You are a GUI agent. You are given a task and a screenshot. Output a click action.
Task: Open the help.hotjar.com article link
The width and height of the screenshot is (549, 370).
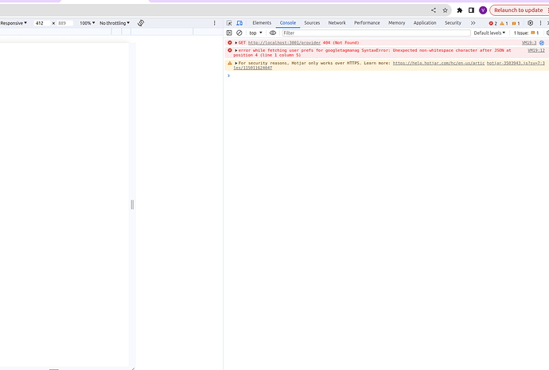[x=438, y=64]
